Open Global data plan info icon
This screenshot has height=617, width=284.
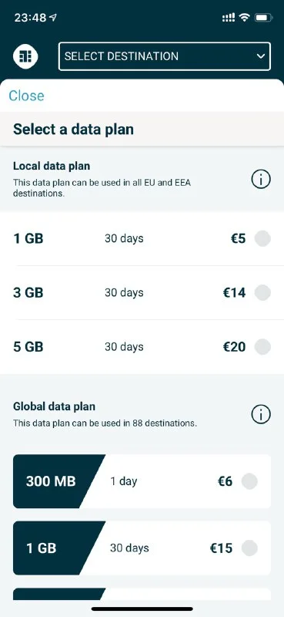(261, 414)
